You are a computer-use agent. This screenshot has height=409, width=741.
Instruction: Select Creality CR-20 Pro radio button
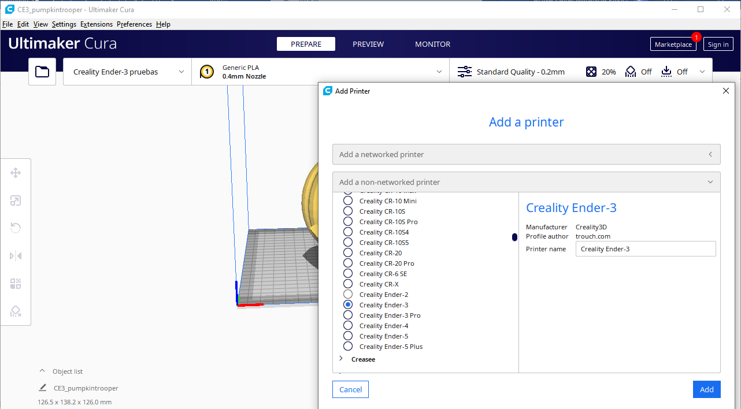pyautogui.click(x=348, y=263)
